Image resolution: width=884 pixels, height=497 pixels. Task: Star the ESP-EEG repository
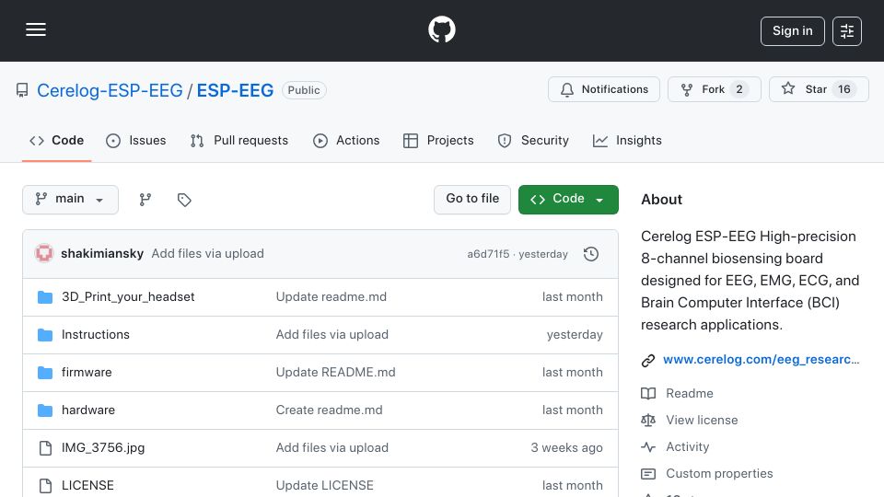pos(819,89)
